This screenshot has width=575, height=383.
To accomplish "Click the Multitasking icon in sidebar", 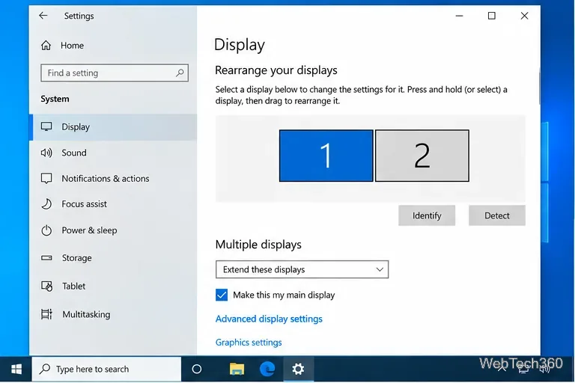I will point(46,314).
